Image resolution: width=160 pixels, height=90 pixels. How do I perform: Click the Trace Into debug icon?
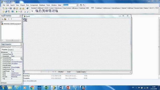click(x=25, y=12)
